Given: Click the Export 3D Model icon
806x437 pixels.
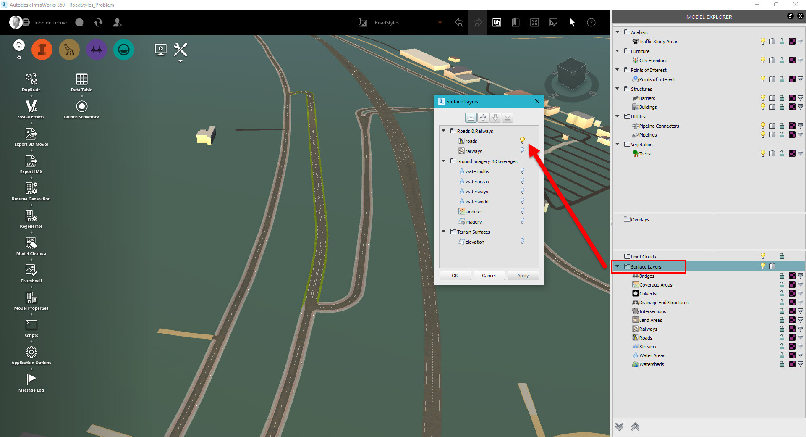Looking at the screenshot, I should pyautogui.click(x=31, y=134).
